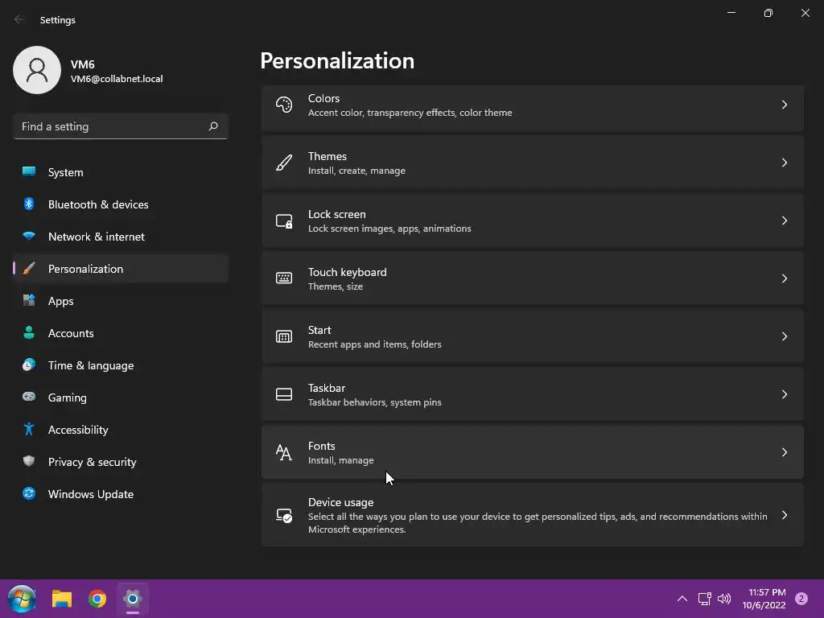Go back using the Settings arrow
This screenshot has width=824, height=618.
coord(19,19)
